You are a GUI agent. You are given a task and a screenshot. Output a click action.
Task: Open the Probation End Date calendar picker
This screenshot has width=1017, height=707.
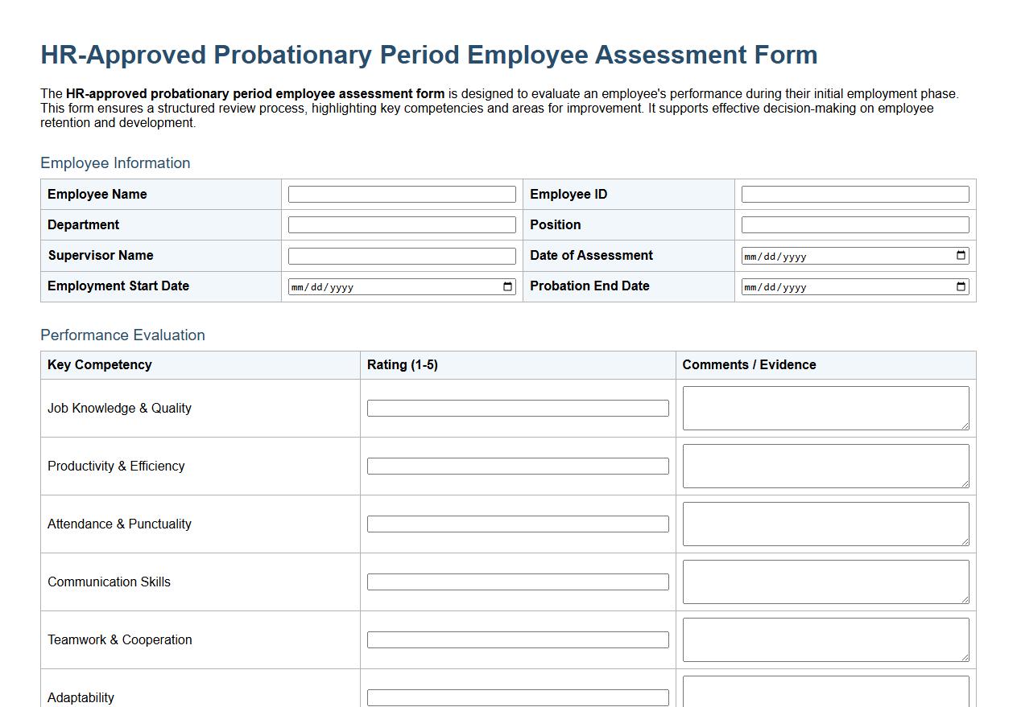[x=960, y=286]
